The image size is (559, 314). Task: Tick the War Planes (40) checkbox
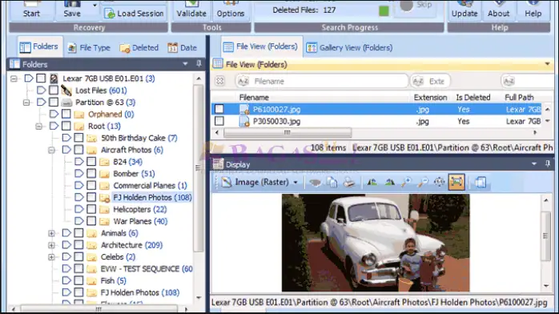(x=91, y=221)
